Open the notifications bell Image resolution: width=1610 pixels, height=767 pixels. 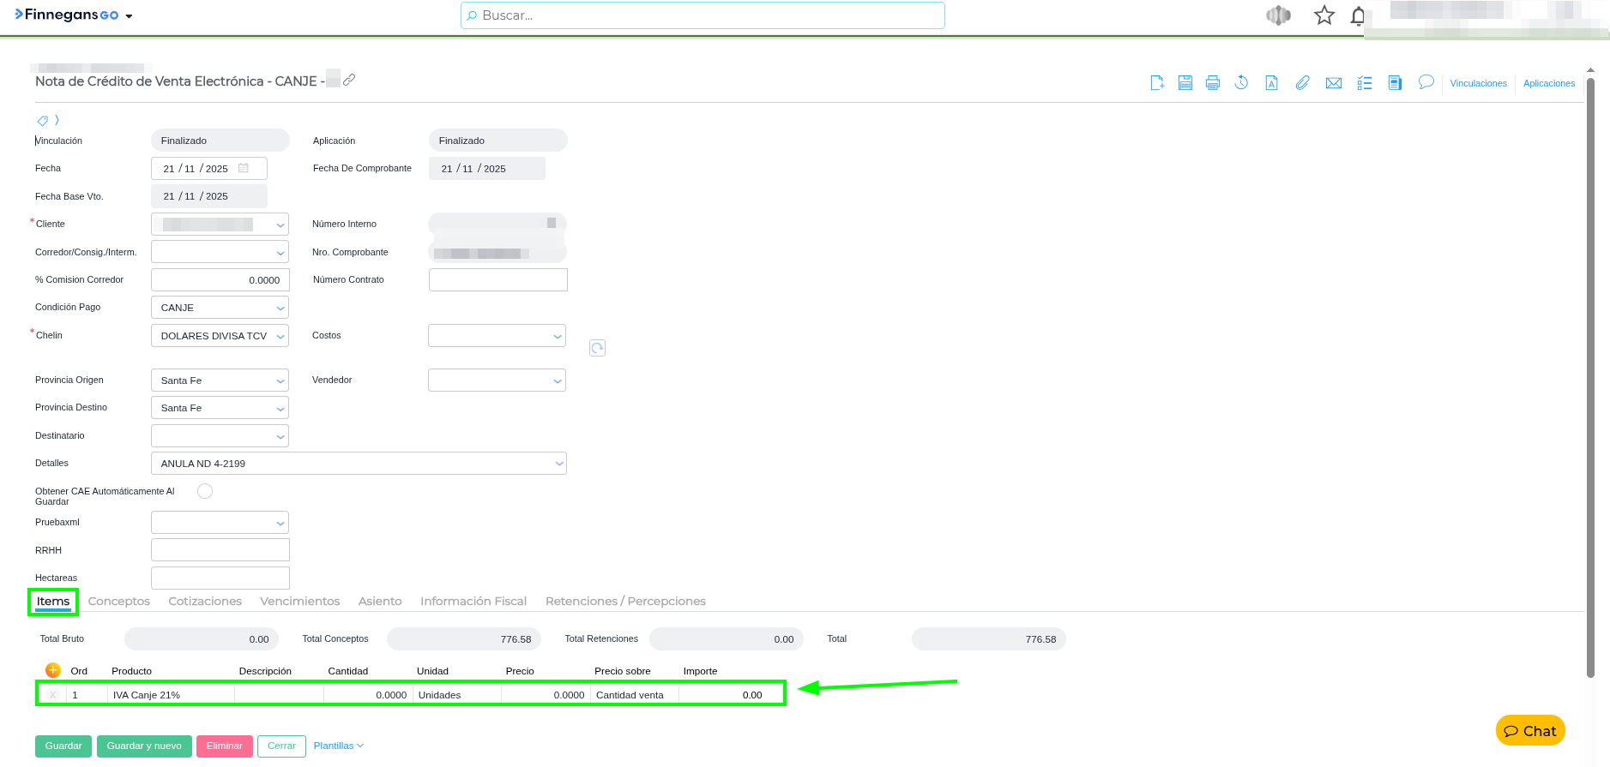pyautogui.click(x=1357, y=16)
